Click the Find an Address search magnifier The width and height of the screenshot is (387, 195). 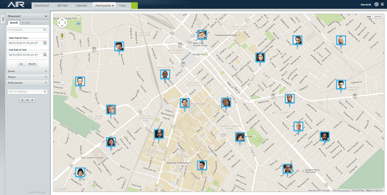pyautogui.click(x=45, y=91)
